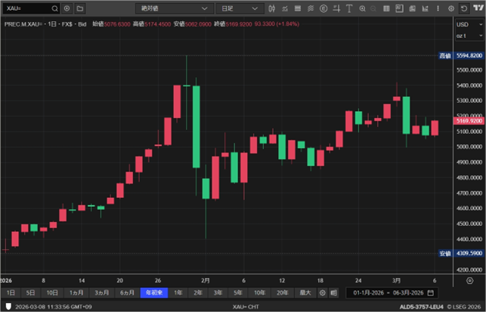Click the circled E icon in toolbar

(x=324, y=8)
